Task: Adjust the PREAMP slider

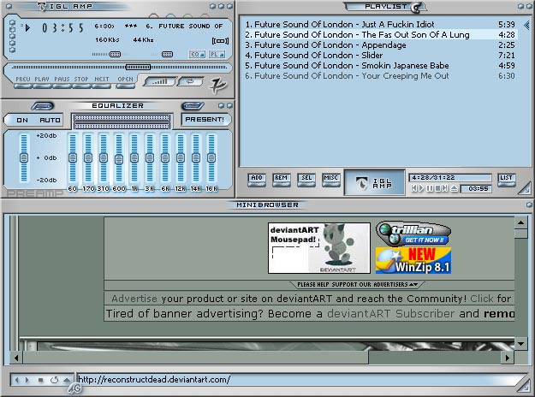Action: pos(24,158)
